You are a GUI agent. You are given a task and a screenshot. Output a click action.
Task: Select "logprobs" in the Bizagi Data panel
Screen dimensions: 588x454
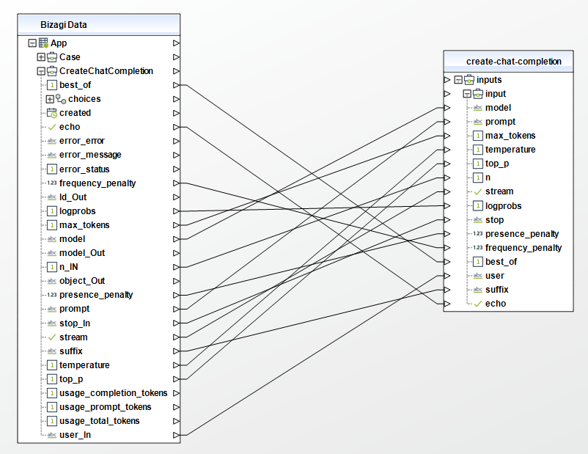pyautogui.click(x=78, y=211)
